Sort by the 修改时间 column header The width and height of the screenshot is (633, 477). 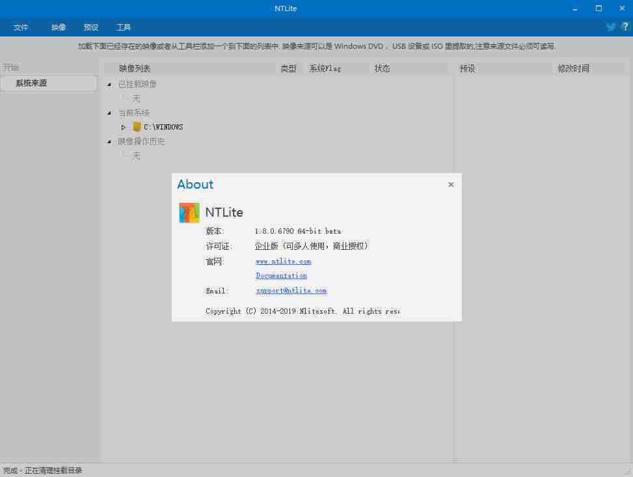pyautogui.click(x=573, y=68)
